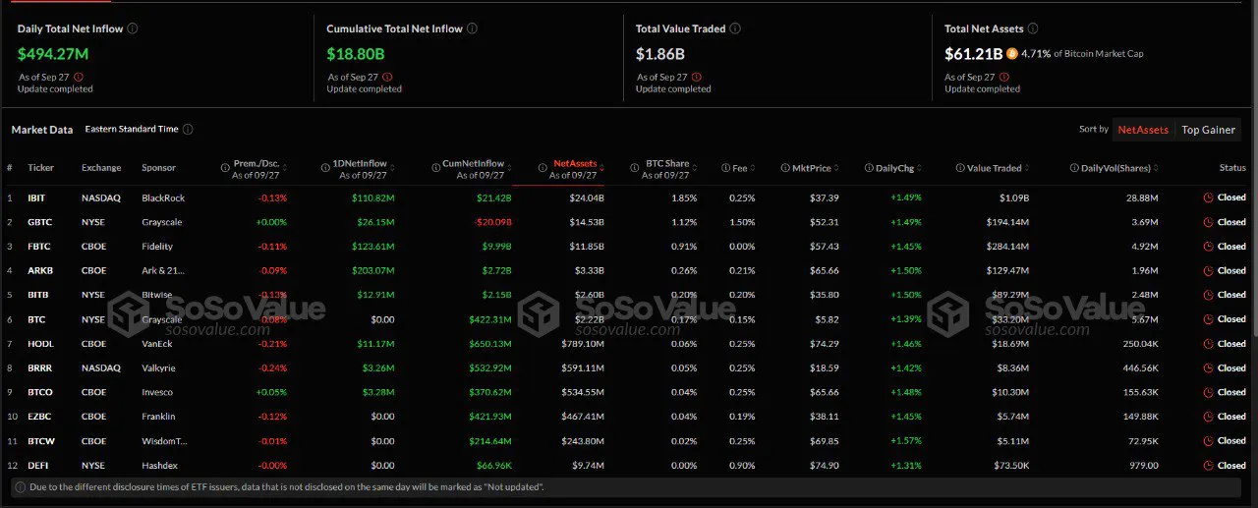
Task: Click info icon next to Daily Total Net Inflow
Action: pyautogui.click(x=133, y=28)
